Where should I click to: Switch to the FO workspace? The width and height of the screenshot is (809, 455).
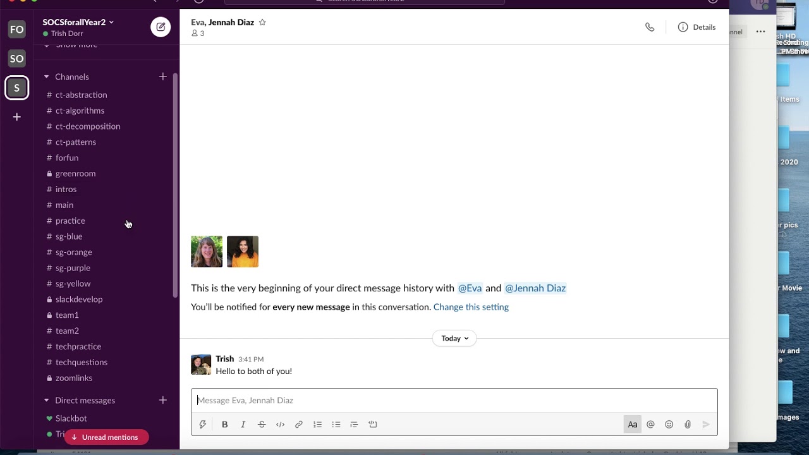17,30
